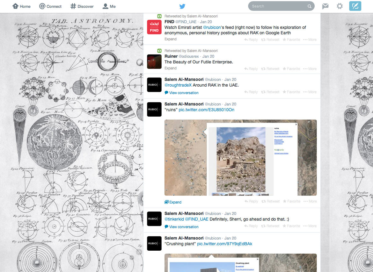The image size is (373, 272).
Task: Reply to the FIND tweet
Action: (251, 40)
